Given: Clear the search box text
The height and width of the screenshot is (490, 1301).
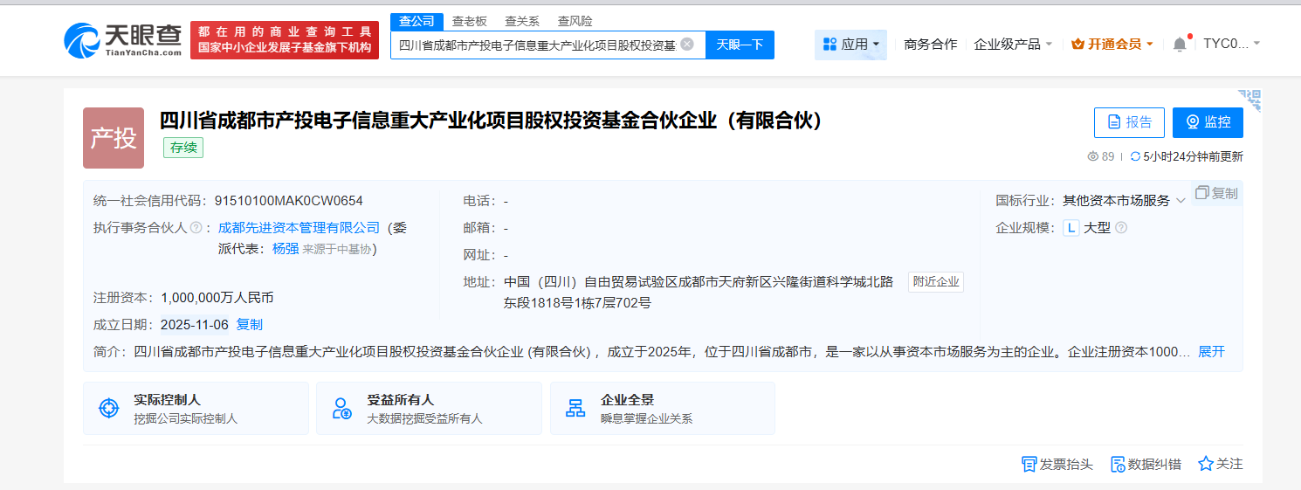Looking at the screenshot, I should pyautogui.click(x=687, y=45).
